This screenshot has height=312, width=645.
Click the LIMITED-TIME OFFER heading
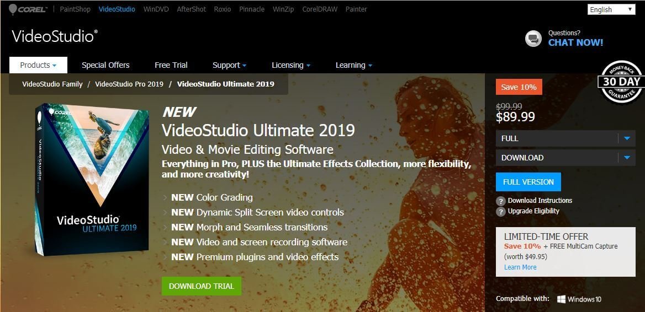(x=546, y=237)
